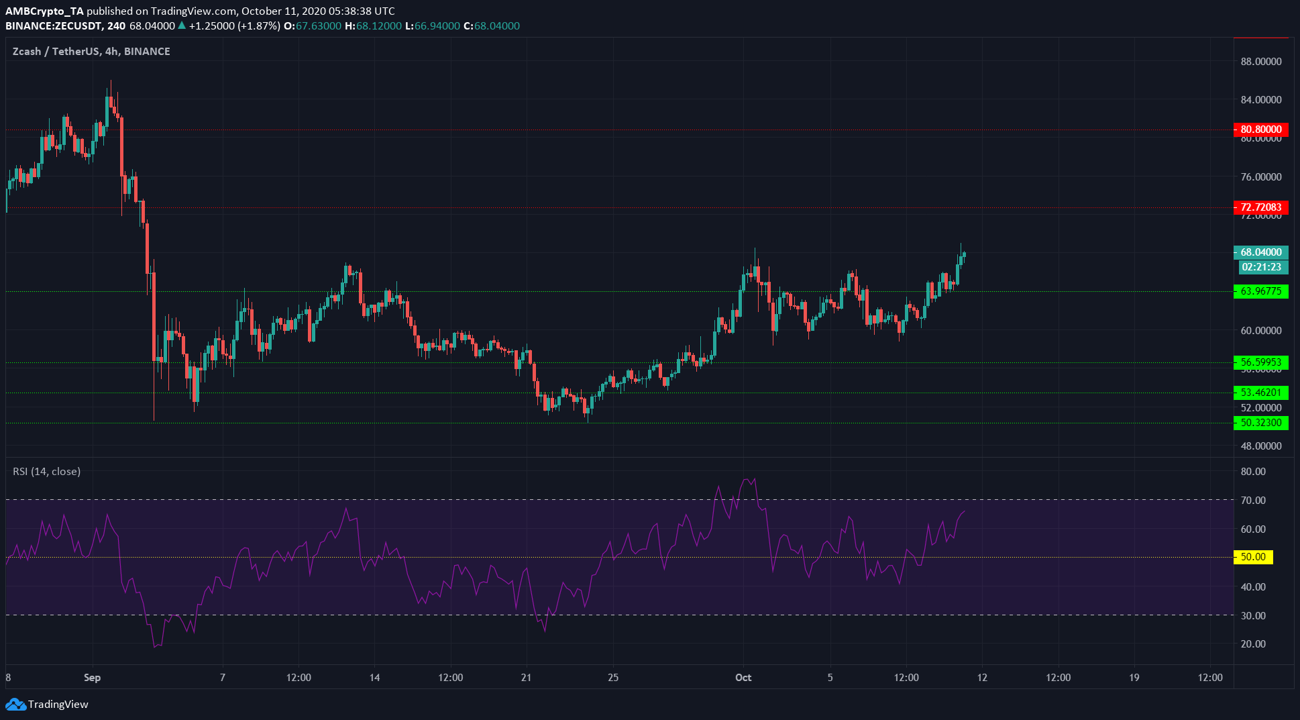Screen dimensions: 1300x720
Task: Click the AMBCrypto_TA publisher name
Action: 44,11
